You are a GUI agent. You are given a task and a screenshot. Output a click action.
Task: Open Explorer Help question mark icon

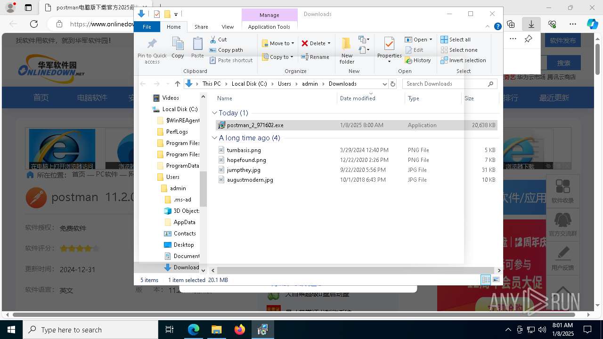[x=497, y=27]
